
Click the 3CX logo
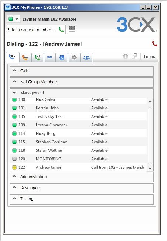tap(137, 25)
